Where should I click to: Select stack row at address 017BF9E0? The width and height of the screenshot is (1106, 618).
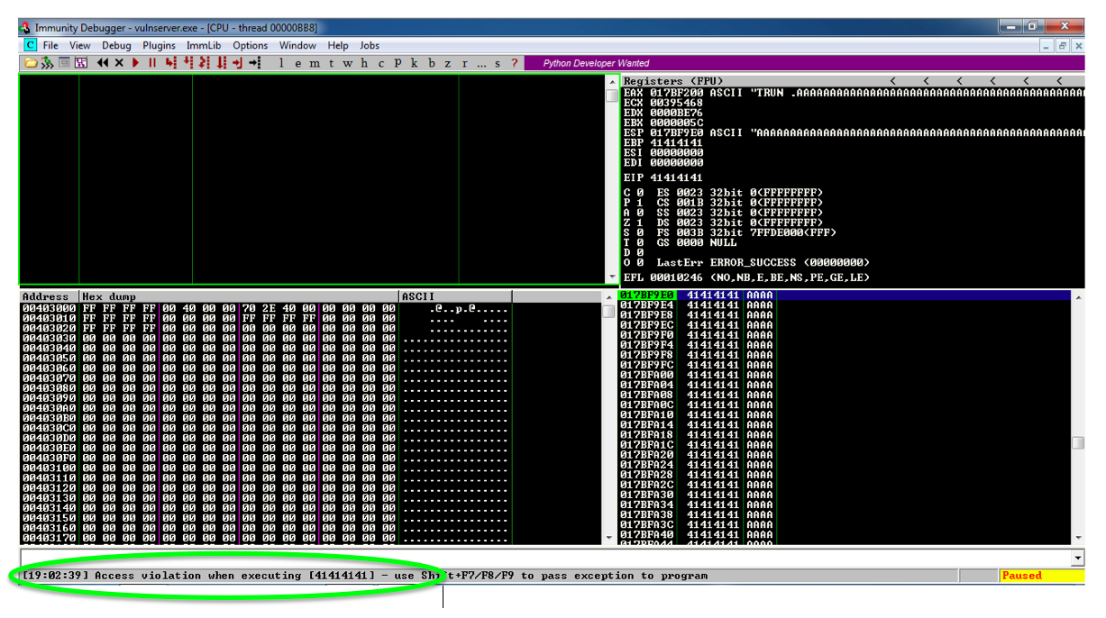coord(845,295)
